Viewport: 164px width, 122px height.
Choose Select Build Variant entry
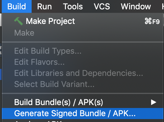[54, 84]
